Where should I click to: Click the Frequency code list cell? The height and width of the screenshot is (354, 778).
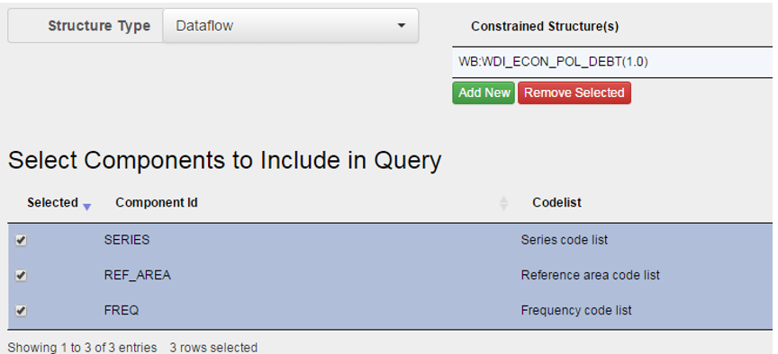coord(576,311)
